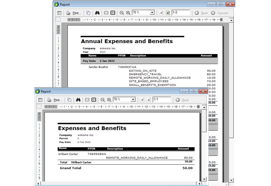271x186 pixels.
Task: Click the page number field showing 1/1
Action: pos(161,100)
